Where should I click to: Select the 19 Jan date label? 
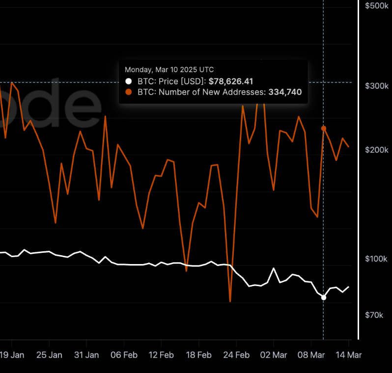(12, 355)
